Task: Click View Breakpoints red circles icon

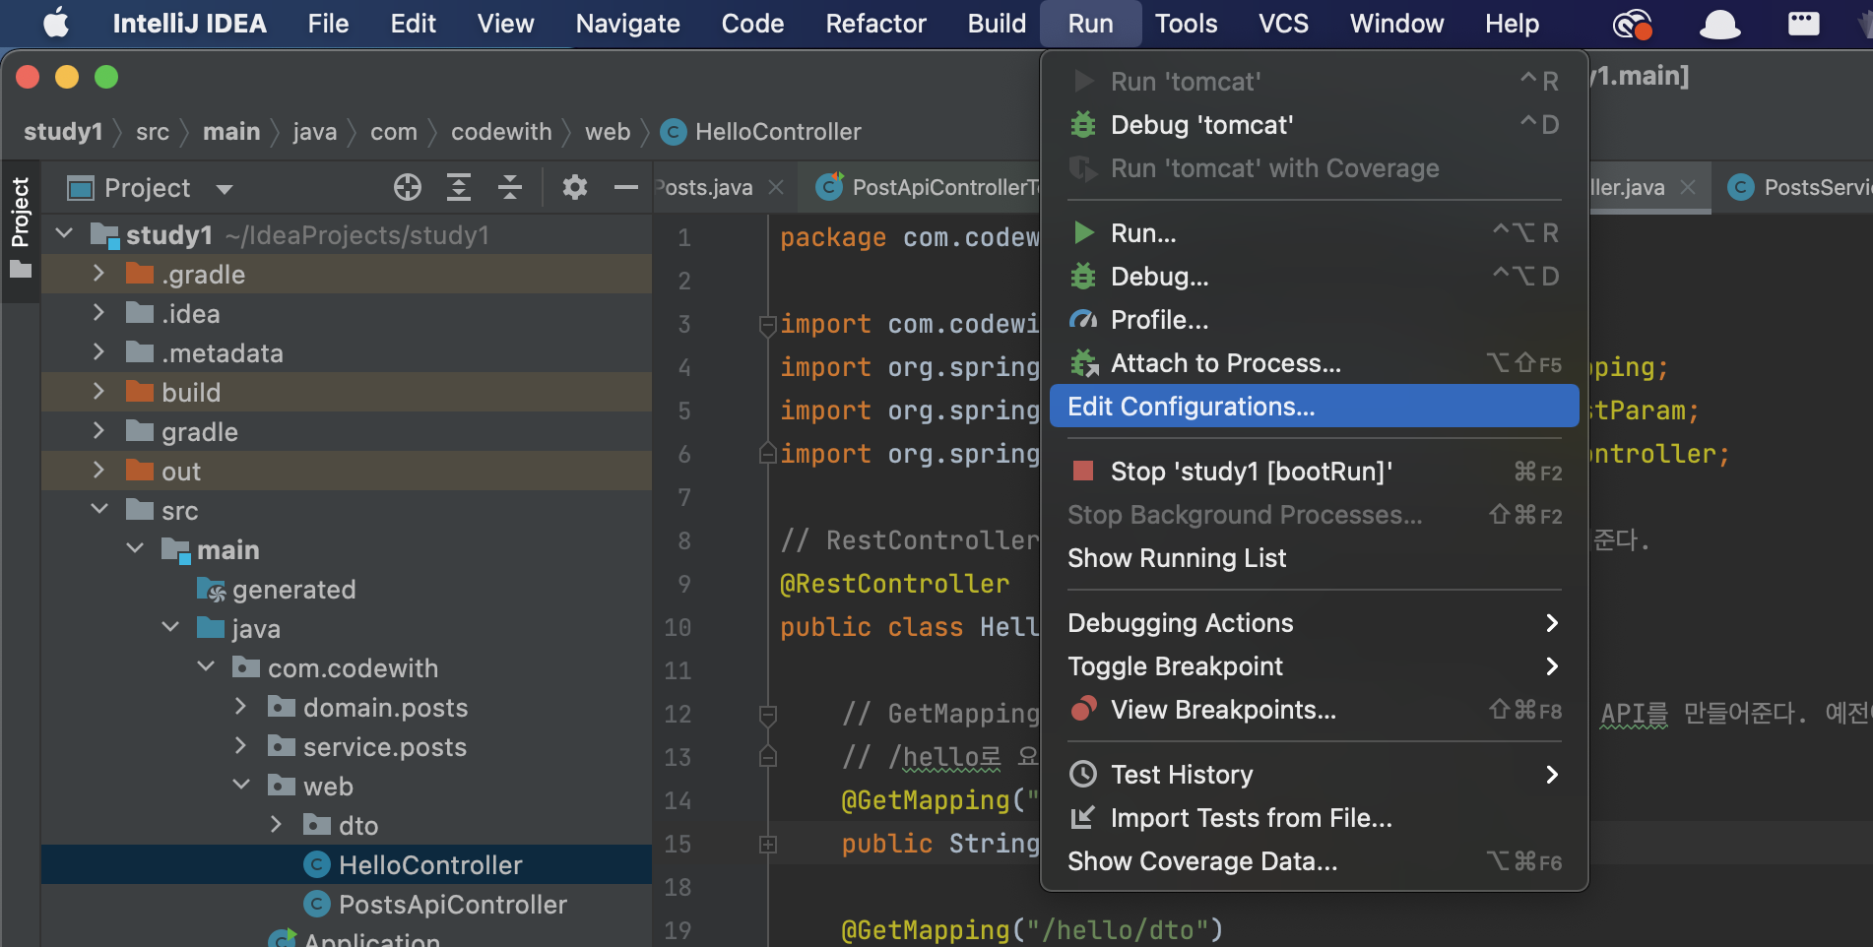Action: pos(1083,709)
